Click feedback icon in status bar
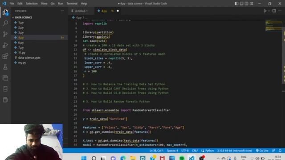The image size is (285, 160). pos(273,151)
